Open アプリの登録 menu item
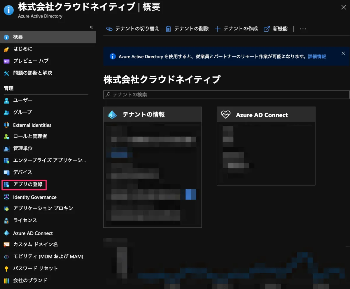 tap(28, 184)
